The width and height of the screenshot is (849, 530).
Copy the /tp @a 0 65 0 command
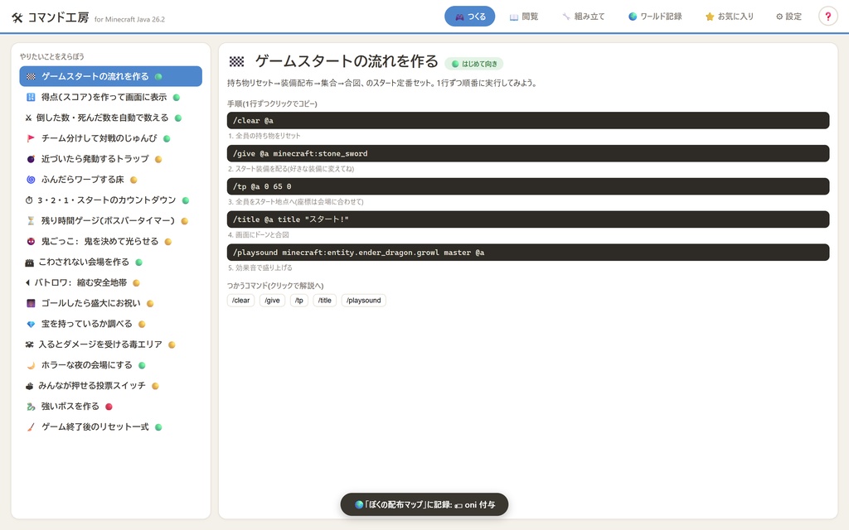click(528, 186)
